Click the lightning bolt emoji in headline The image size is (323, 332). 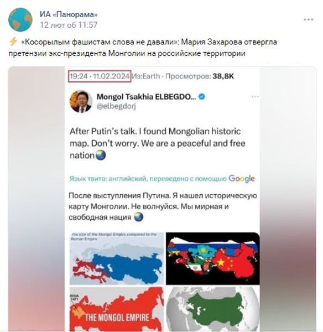(13, 41)
